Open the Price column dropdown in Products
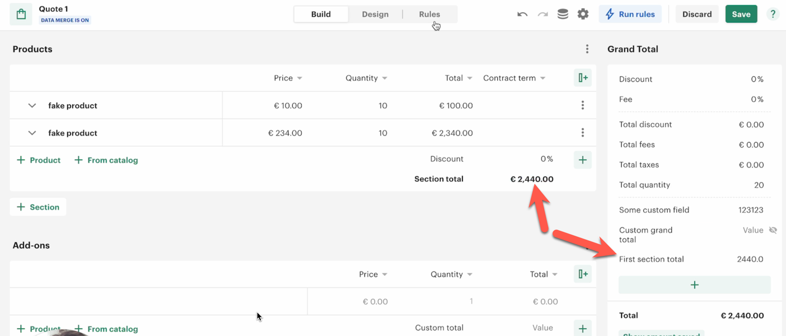Viewport: 786px width, 336px height. point(300,78)
